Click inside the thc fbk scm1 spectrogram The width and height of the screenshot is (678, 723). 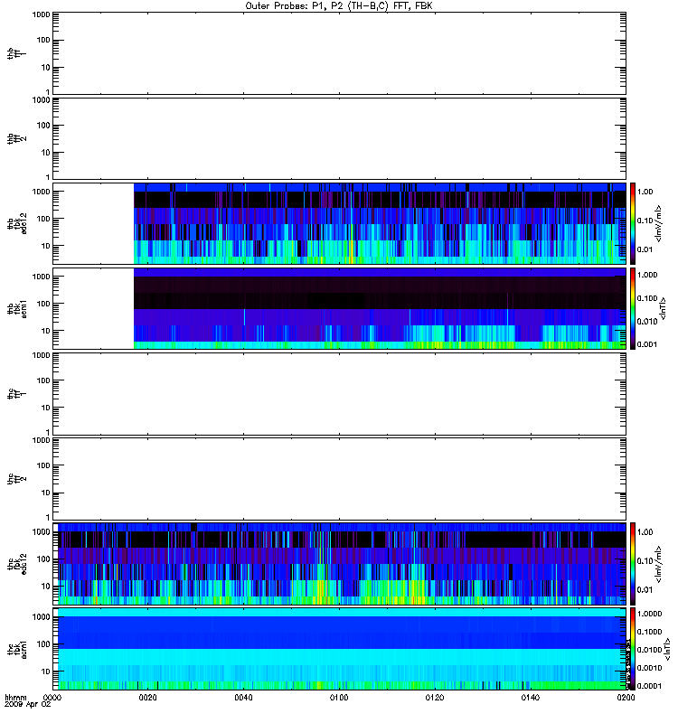tap(342, 649)
